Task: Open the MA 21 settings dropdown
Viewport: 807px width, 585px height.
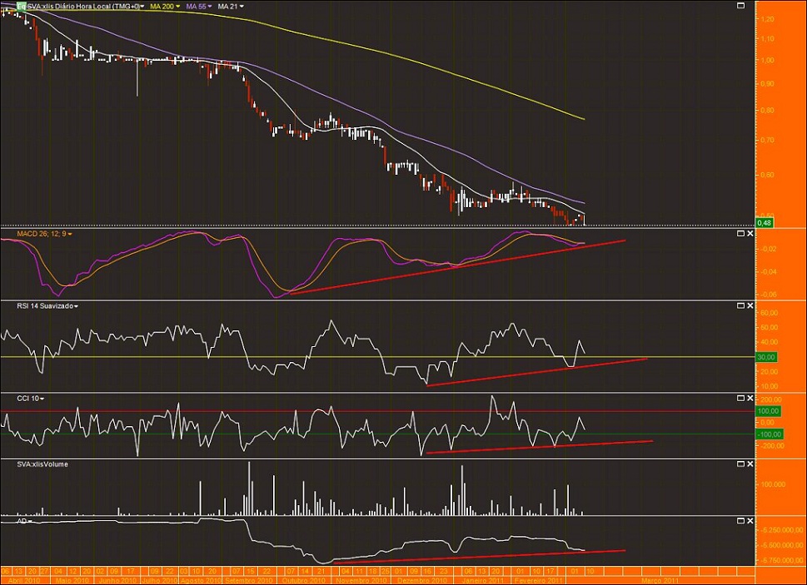Action: (x=242, y=7)
